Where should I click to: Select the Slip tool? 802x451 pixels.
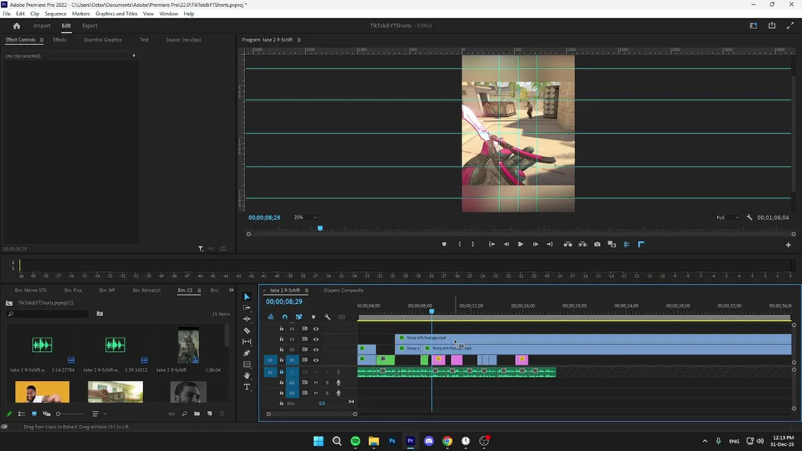[247, 341]
